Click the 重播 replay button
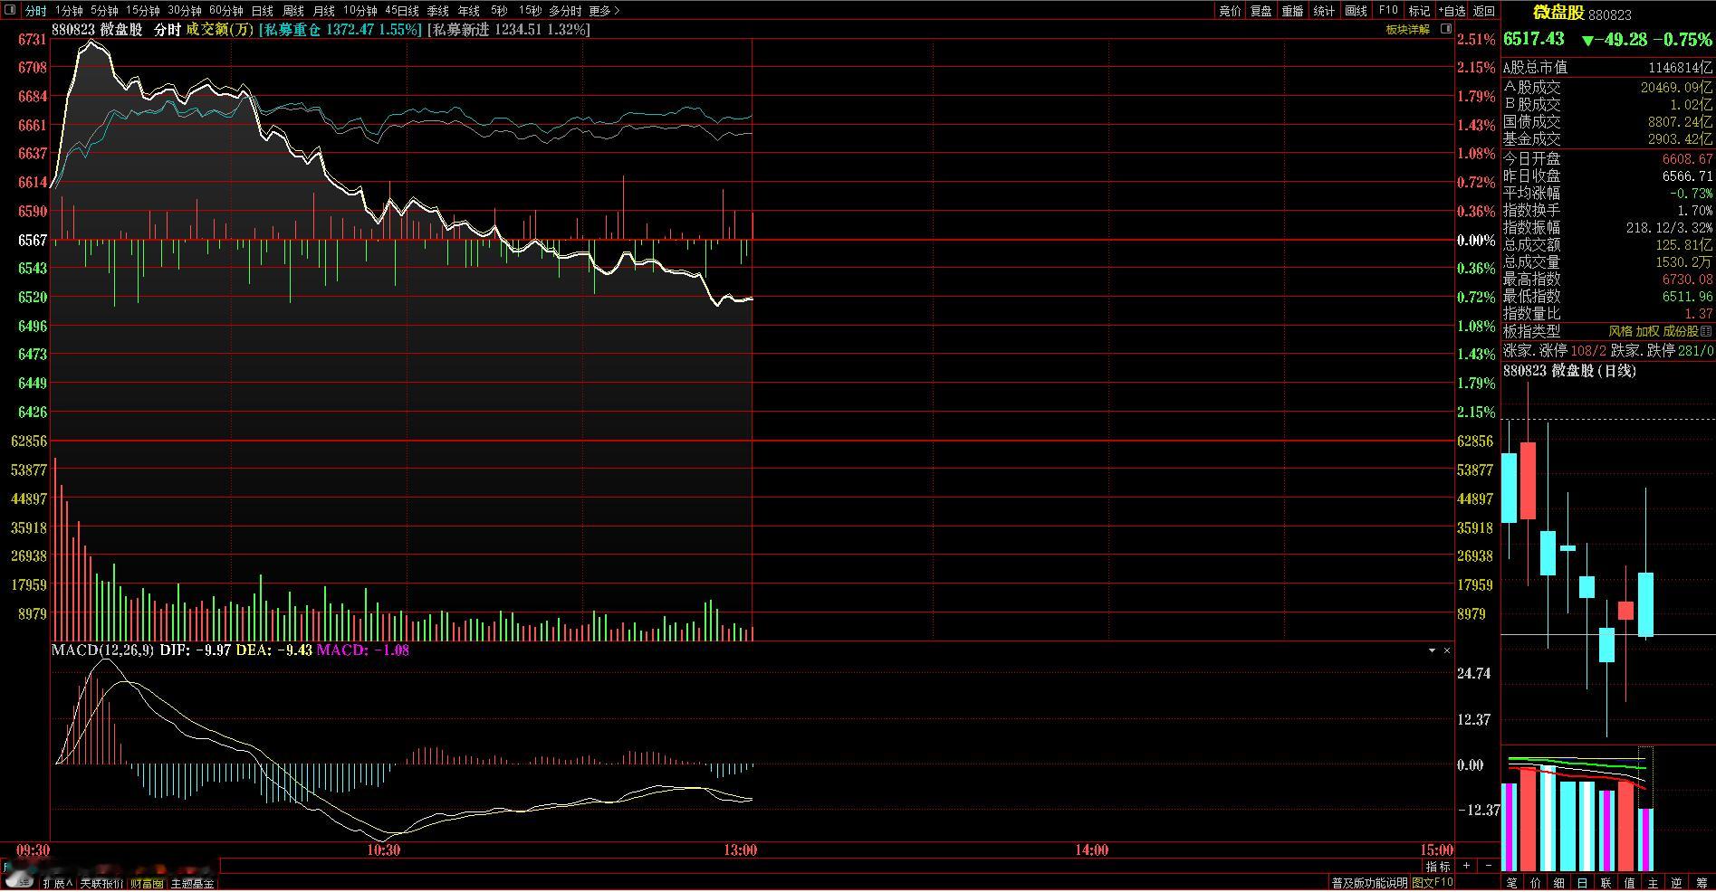 1292,11
